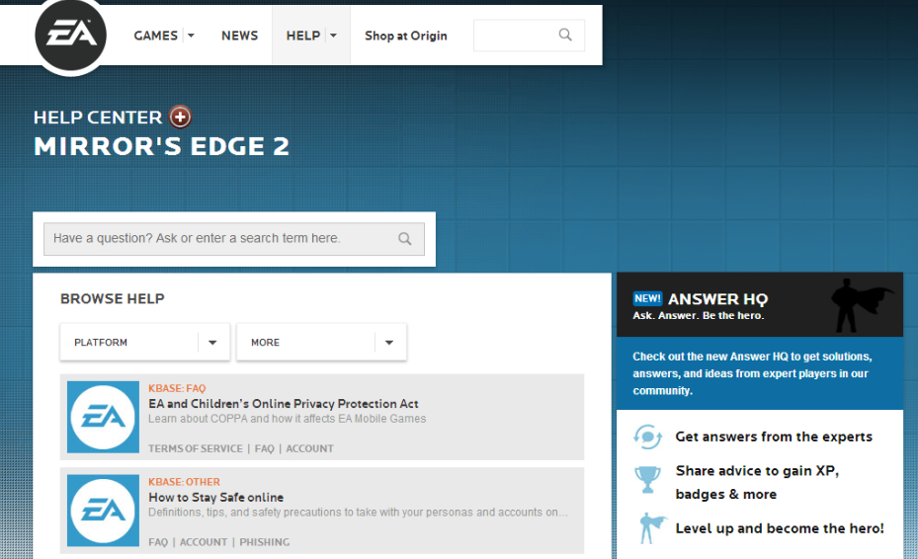
Task: Click the FAQ tag under Stay Safe online
Action: click(158, 542)
